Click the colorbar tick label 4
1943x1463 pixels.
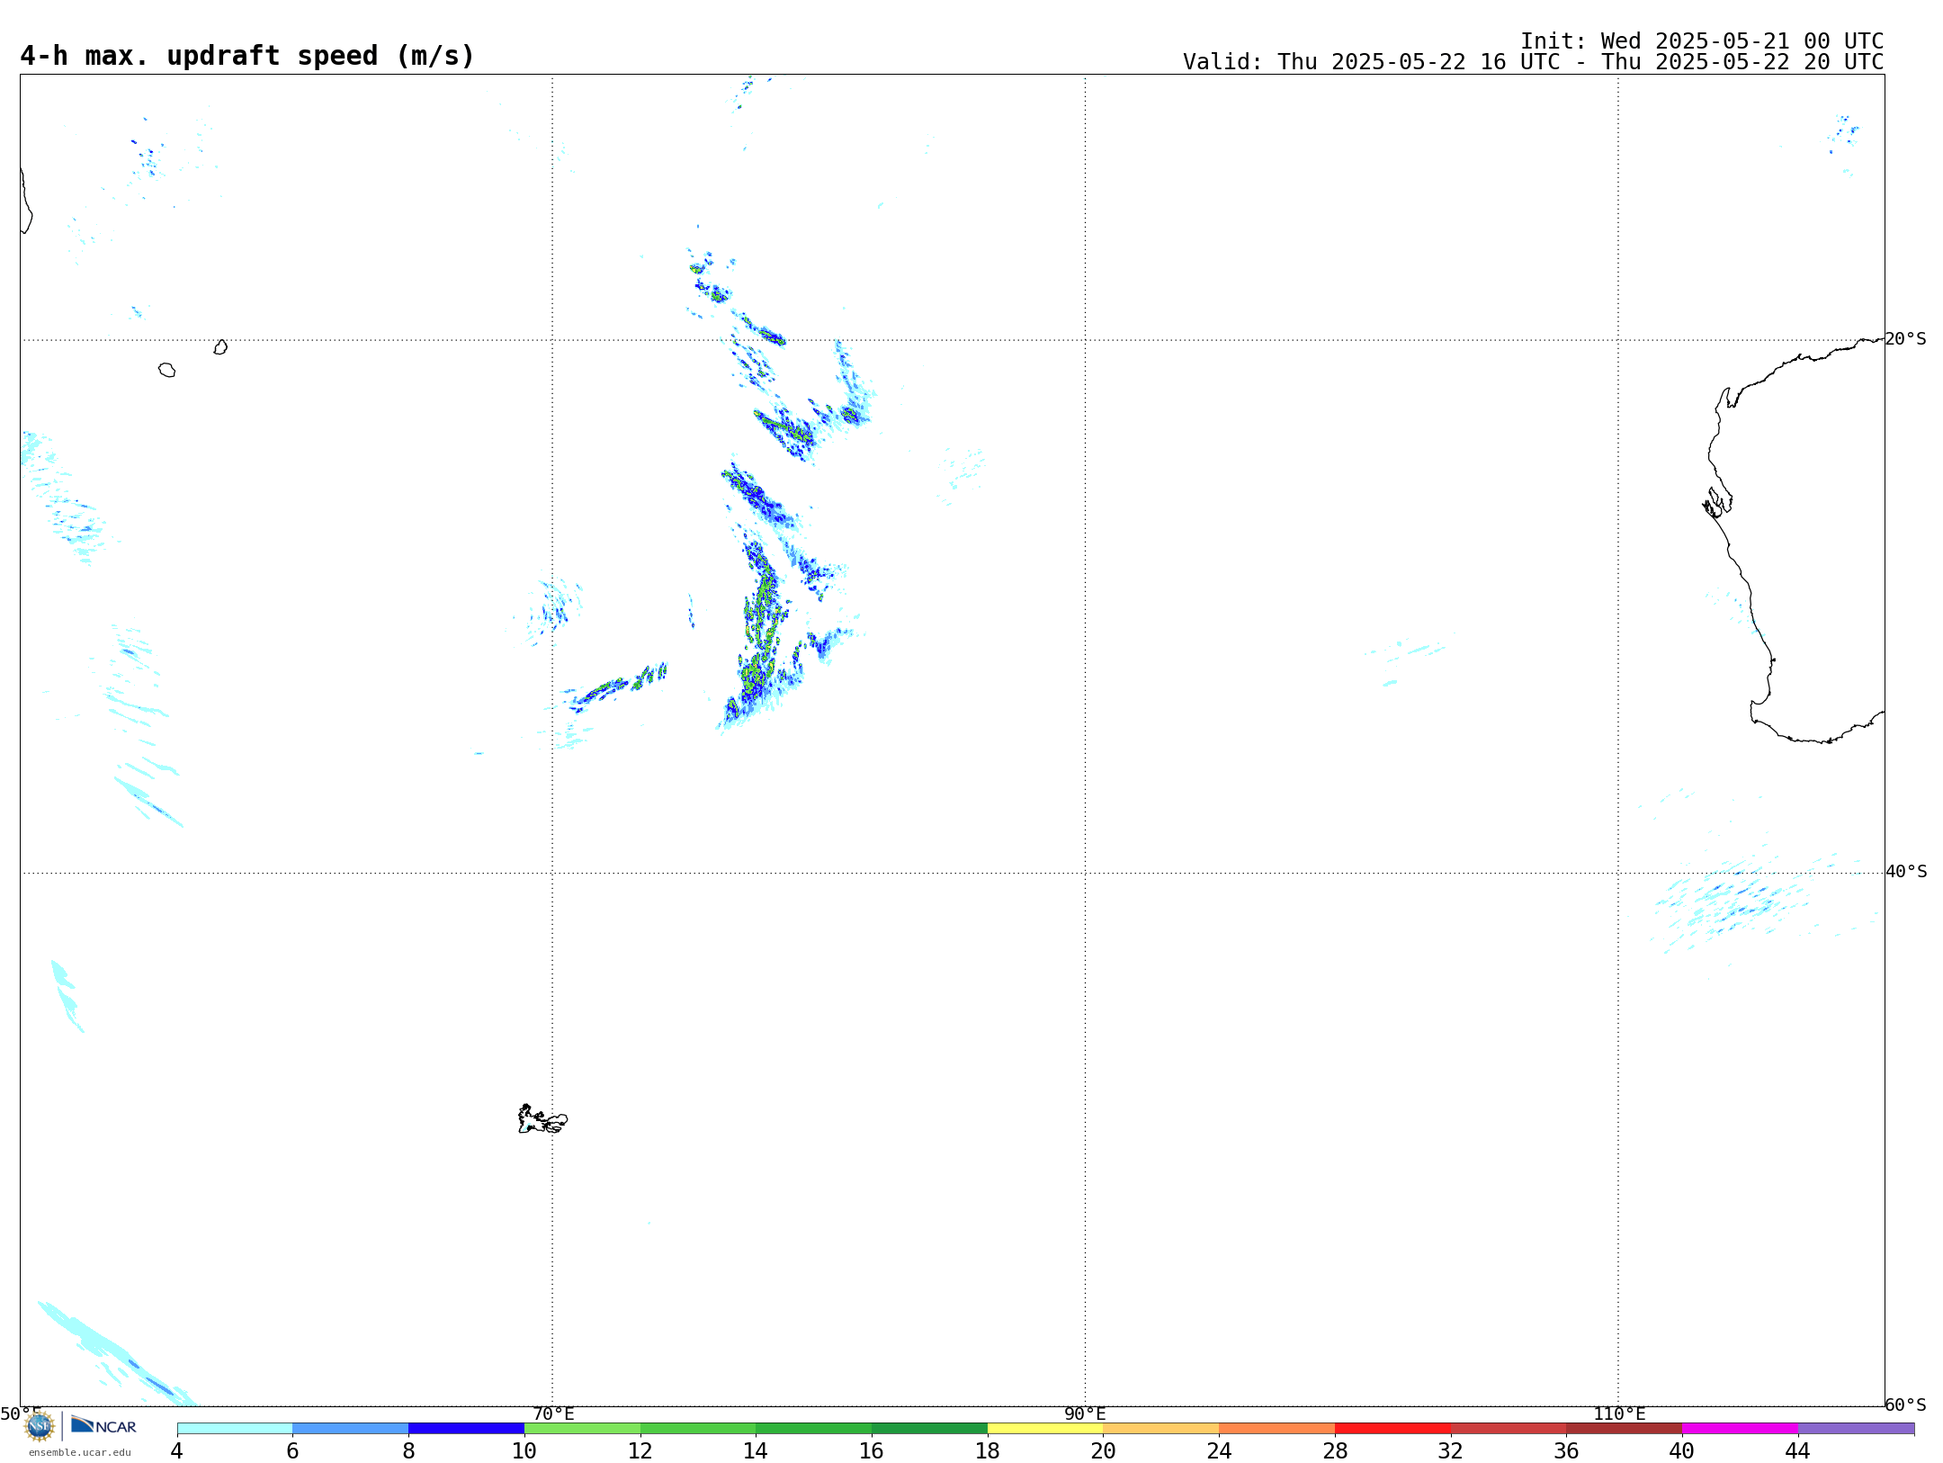177,1450
